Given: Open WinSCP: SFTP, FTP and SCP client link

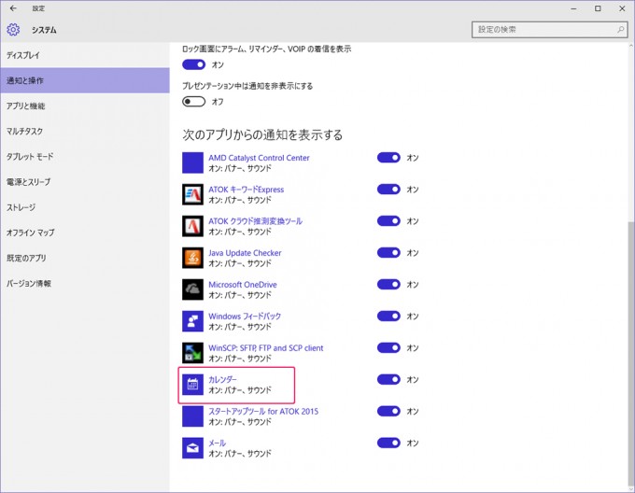Looking at the screenshot, I should pyautogui.click(x=265, y=347).
